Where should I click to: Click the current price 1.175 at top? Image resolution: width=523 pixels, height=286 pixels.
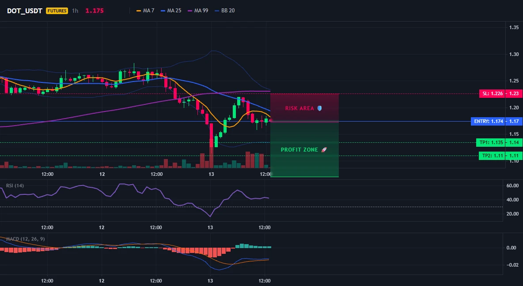coord(95,11)
